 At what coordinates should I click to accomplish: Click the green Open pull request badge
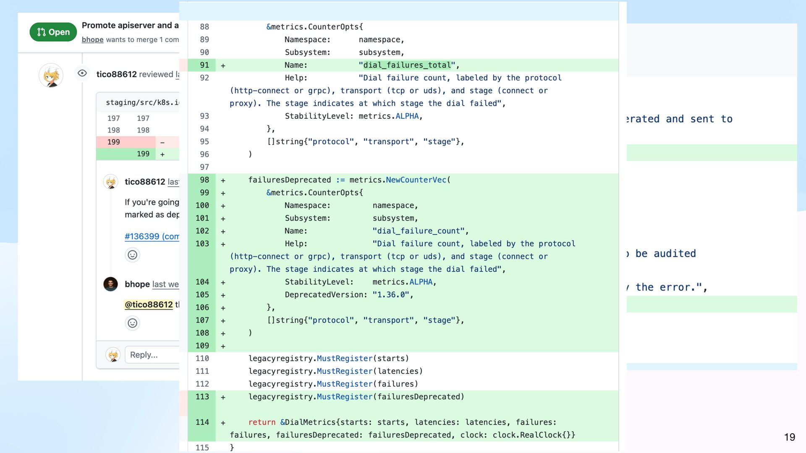(53, 32)
